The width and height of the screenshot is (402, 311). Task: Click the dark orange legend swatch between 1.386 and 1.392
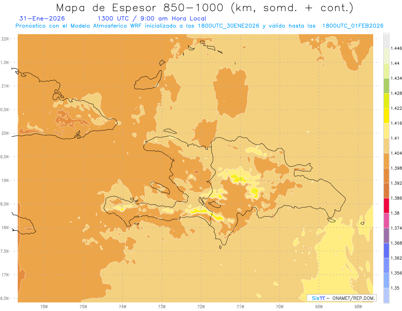pyautogui.click(x=386, y=191)
